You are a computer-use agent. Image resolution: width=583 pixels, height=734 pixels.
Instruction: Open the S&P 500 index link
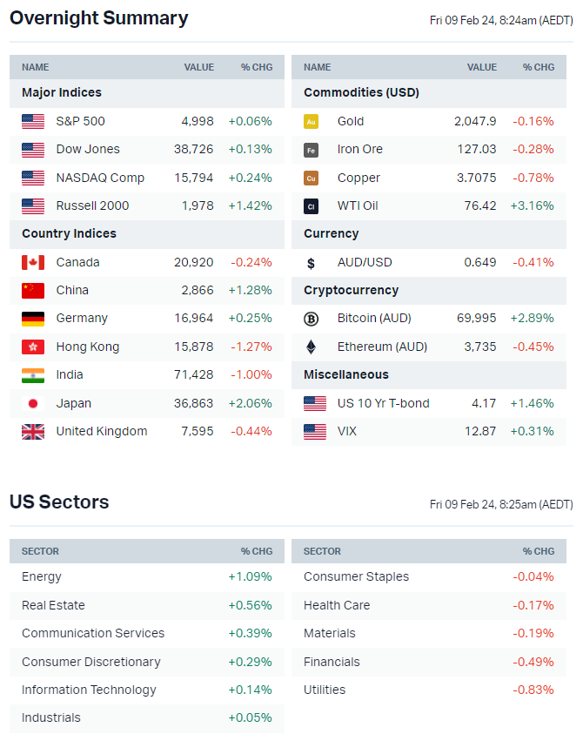coord(80,121)
